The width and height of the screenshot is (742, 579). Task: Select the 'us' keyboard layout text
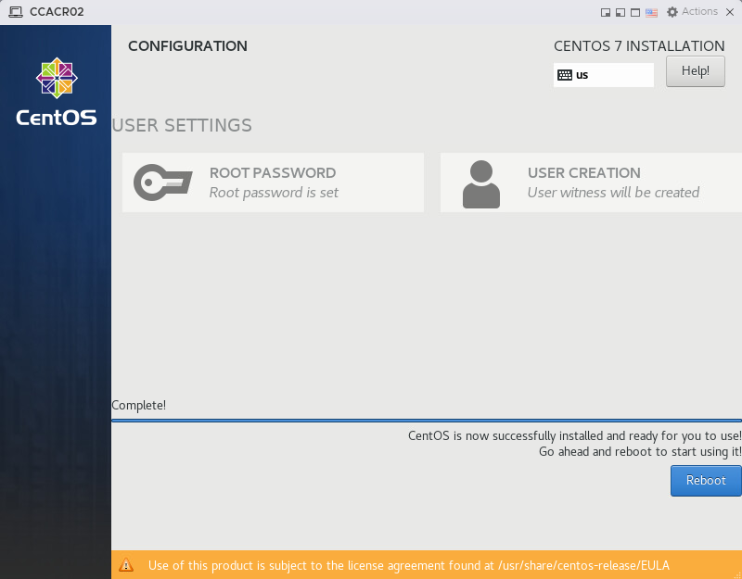click(582, 75)
